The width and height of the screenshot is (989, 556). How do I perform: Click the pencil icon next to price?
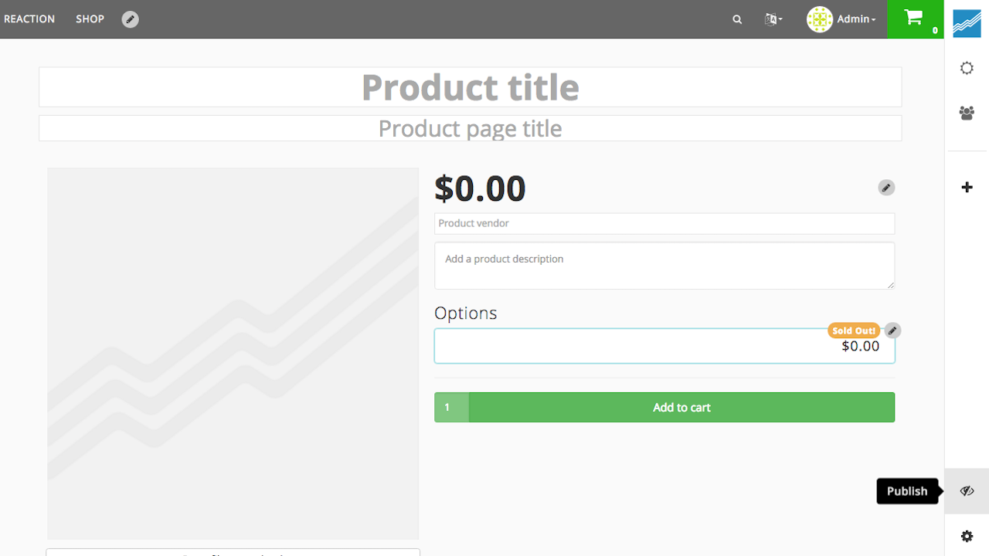[886, 188]
